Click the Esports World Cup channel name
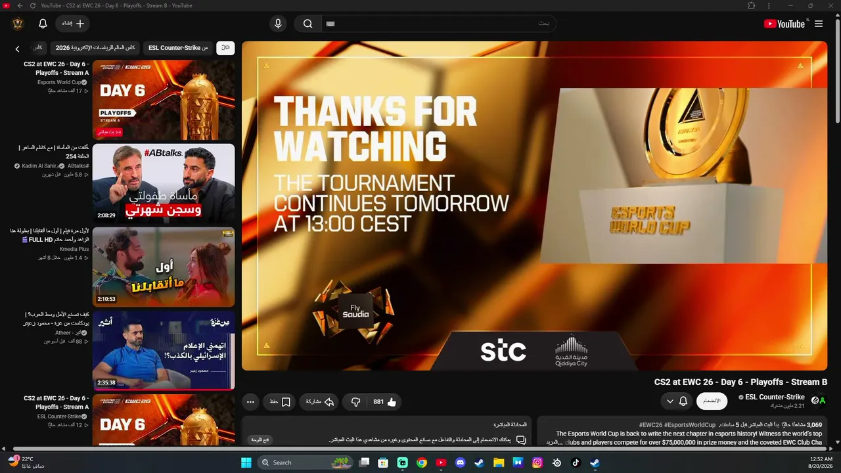The height and width of the screenshot is (473, 841). [x=58, y=82]
